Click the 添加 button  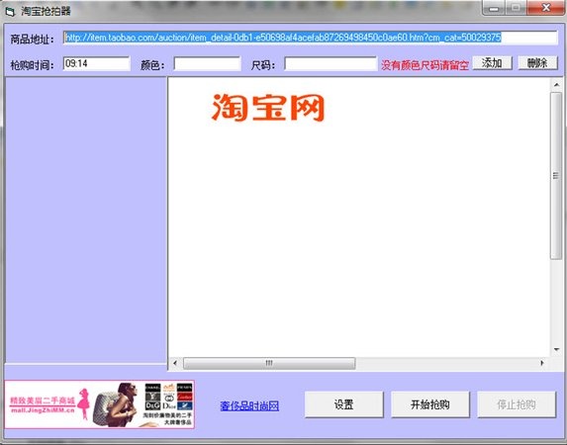coord(492,63)
